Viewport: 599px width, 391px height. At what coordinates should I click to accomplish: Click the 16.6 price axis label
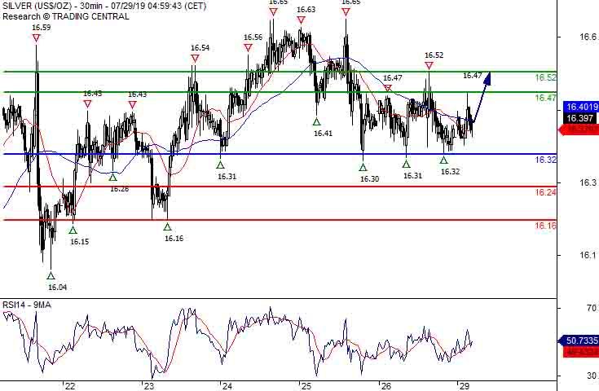click(588, 37)
